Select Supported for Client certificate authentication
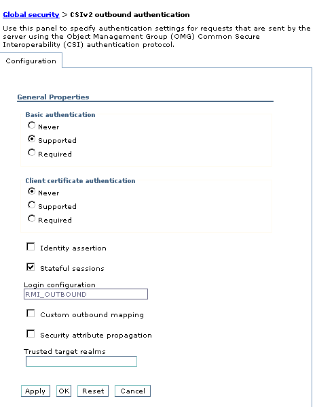The height and width of the screenshot is (407, 317). pyautogui.click(x=31, y=205)
